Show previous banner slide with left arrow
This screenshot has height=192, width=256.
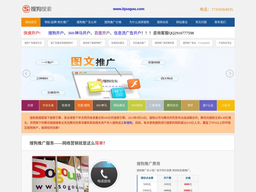[x=26, y=74]
